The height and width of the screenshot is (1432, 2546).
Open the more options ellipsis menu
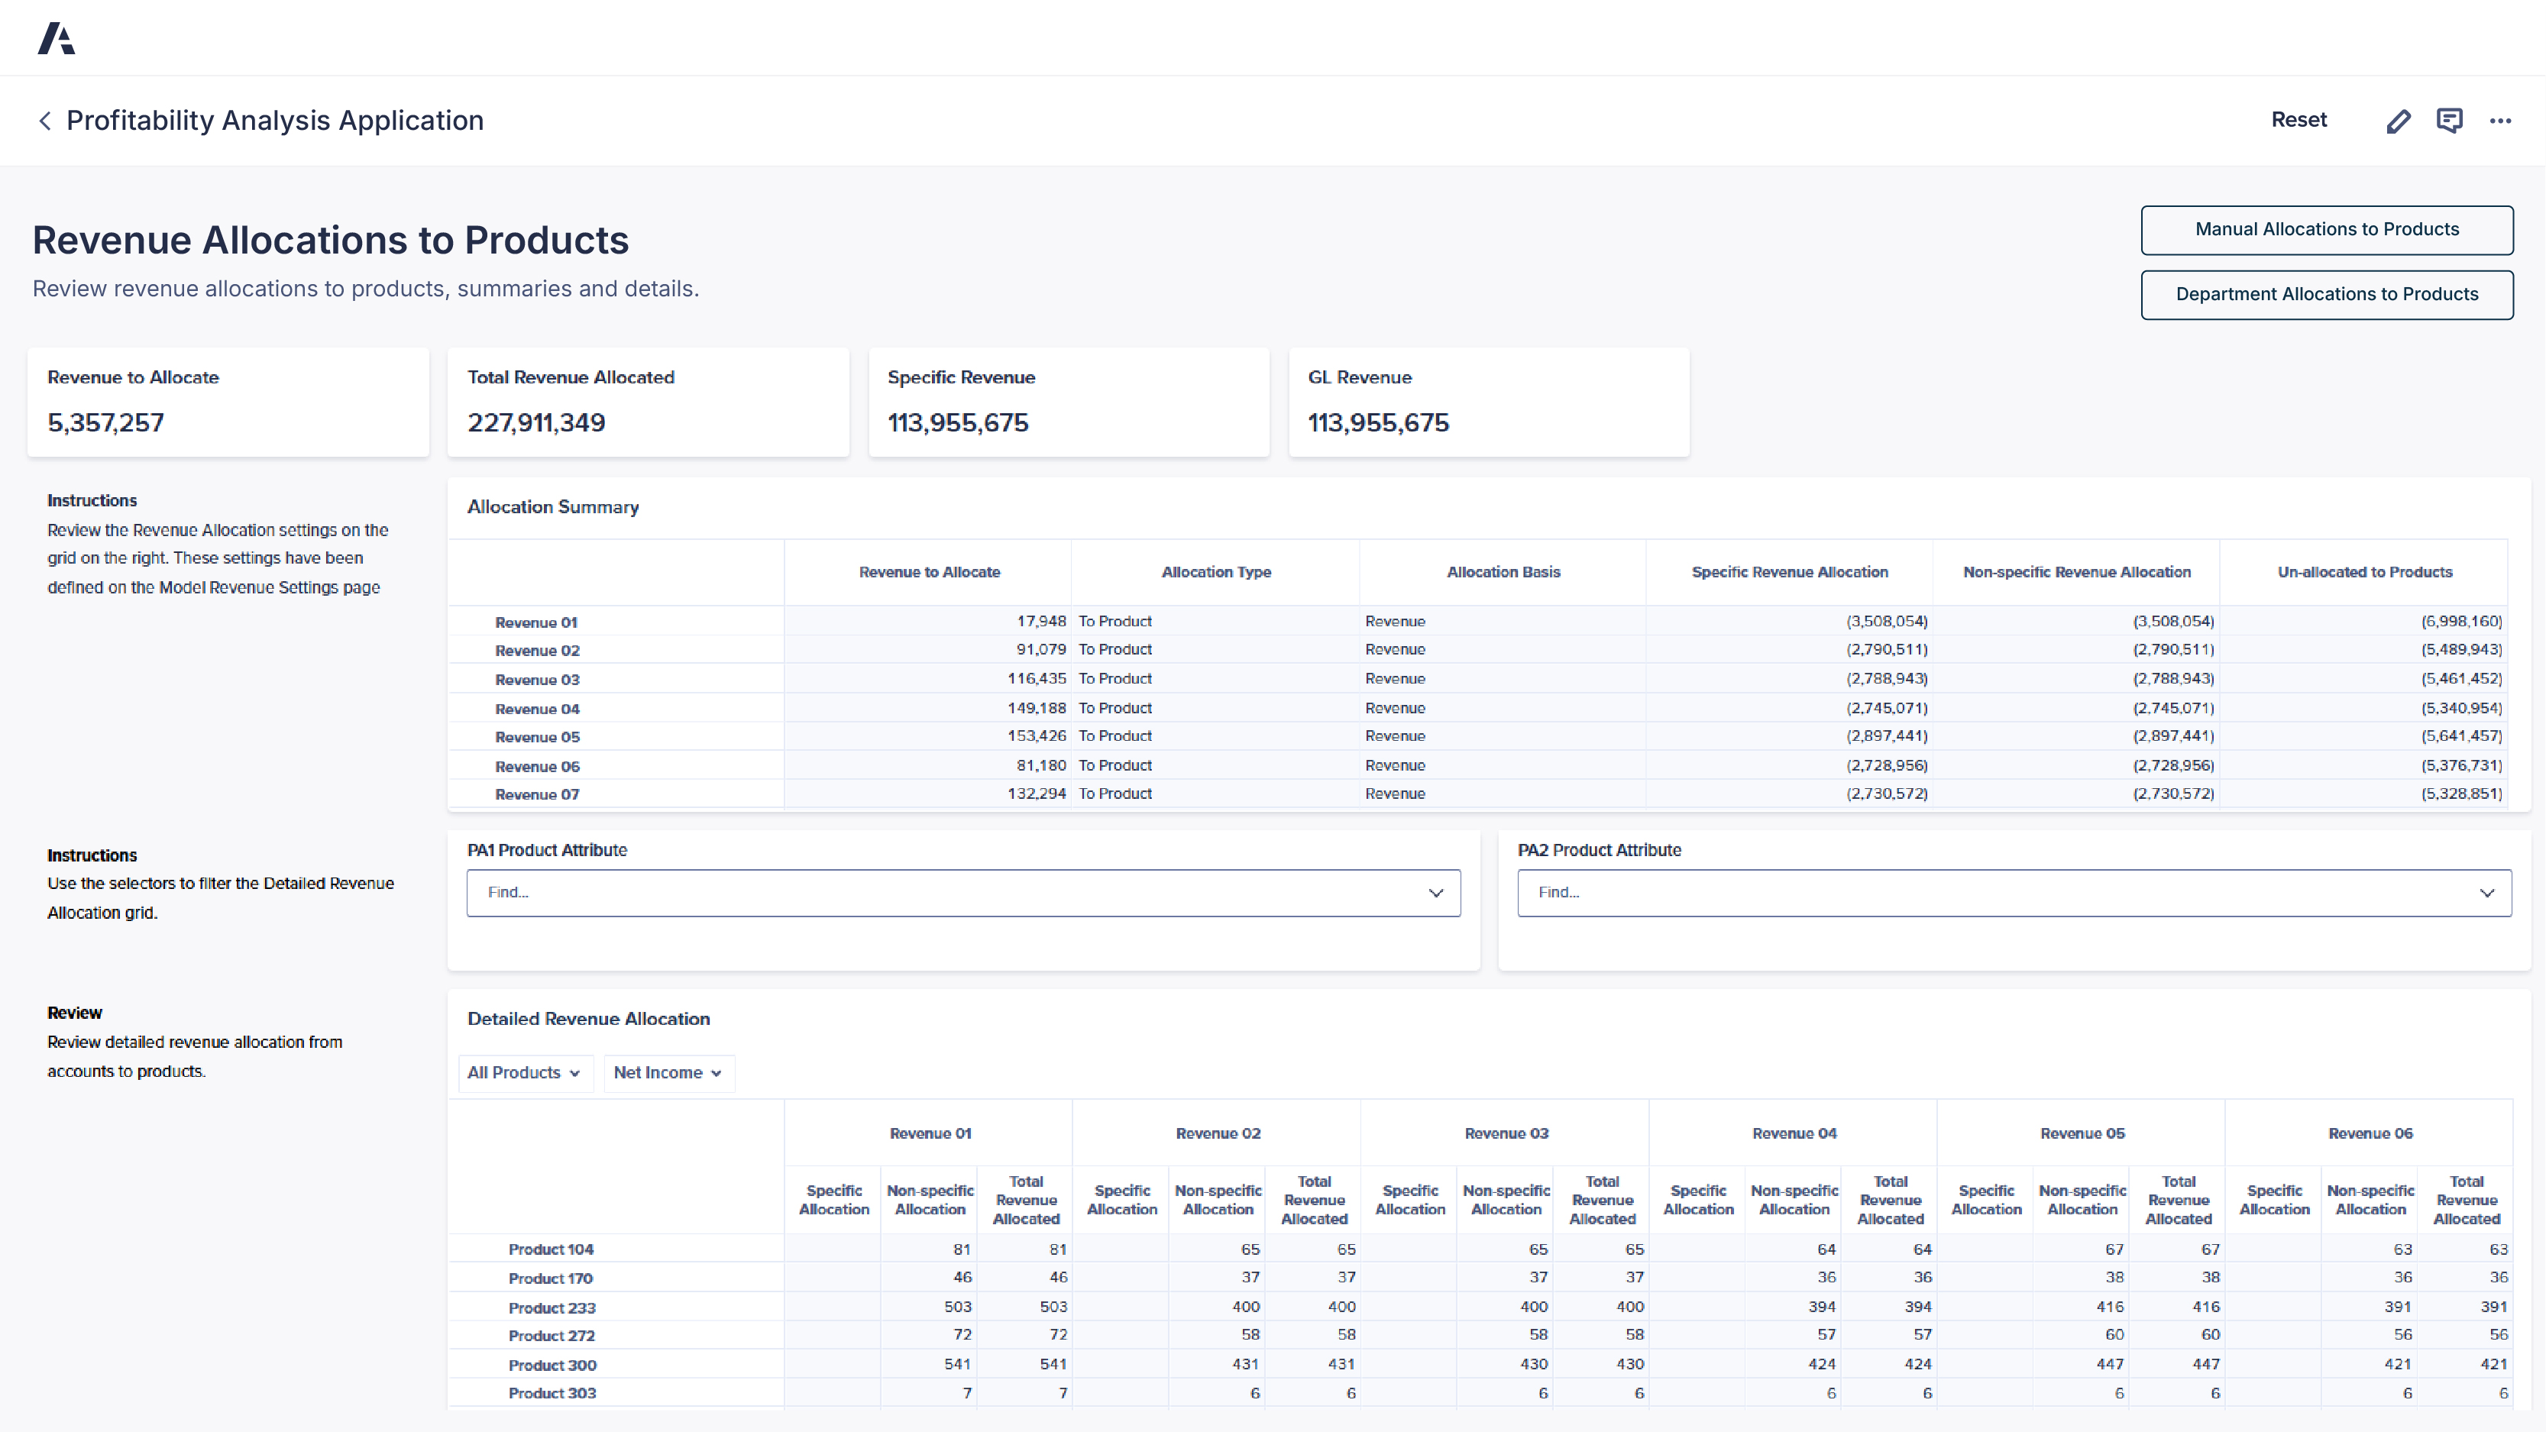coord(2502,120)
